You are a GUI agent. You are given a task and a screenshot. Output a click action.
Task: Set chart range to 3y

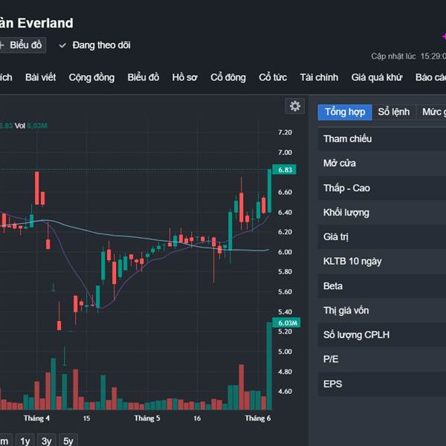click(x=46, y=441)
